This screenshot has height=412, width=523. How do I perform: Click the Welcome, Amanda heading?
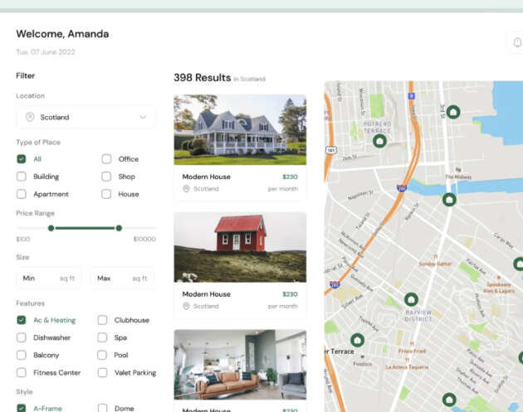[62, 34]
